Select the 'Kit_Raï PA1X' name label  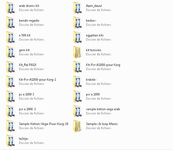tap(28, 65)
